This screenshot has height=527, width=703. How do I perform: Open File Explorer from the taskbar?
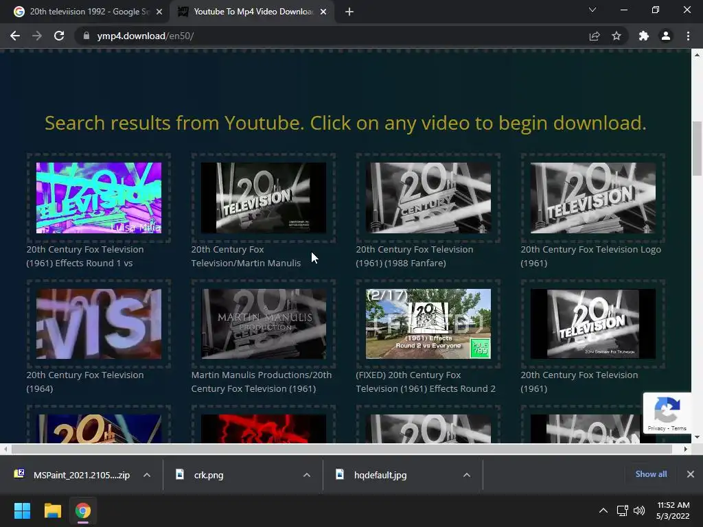pyautogui.click(x=52, y=511)
